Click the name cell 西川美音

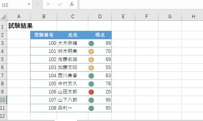[x=73, y=76]
